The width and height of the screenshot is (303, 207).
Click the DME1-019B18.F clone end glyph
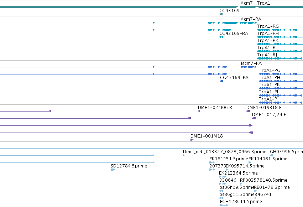click(248, 111)
